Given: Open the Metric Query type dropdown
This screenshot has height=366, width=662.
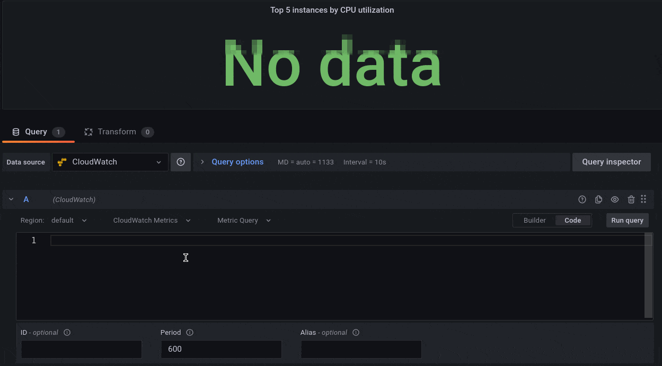Looking at the screenshot, I should 243,220.
